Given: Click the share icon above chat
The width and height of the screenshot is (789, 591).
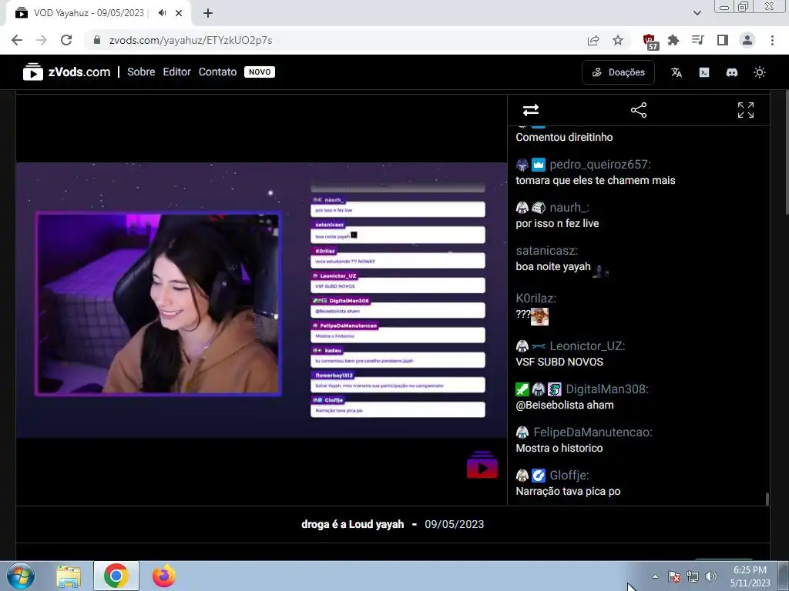Looking at the screenshot, I should (639, 110).
